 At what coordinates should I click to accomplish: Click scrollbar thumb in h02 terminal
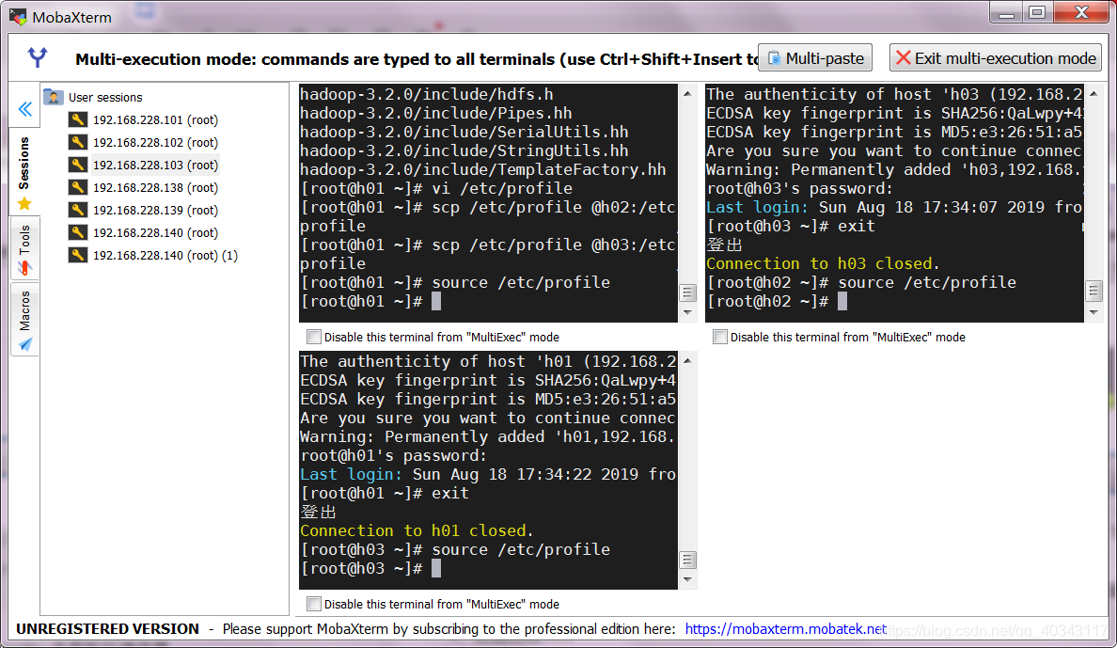1094,291
